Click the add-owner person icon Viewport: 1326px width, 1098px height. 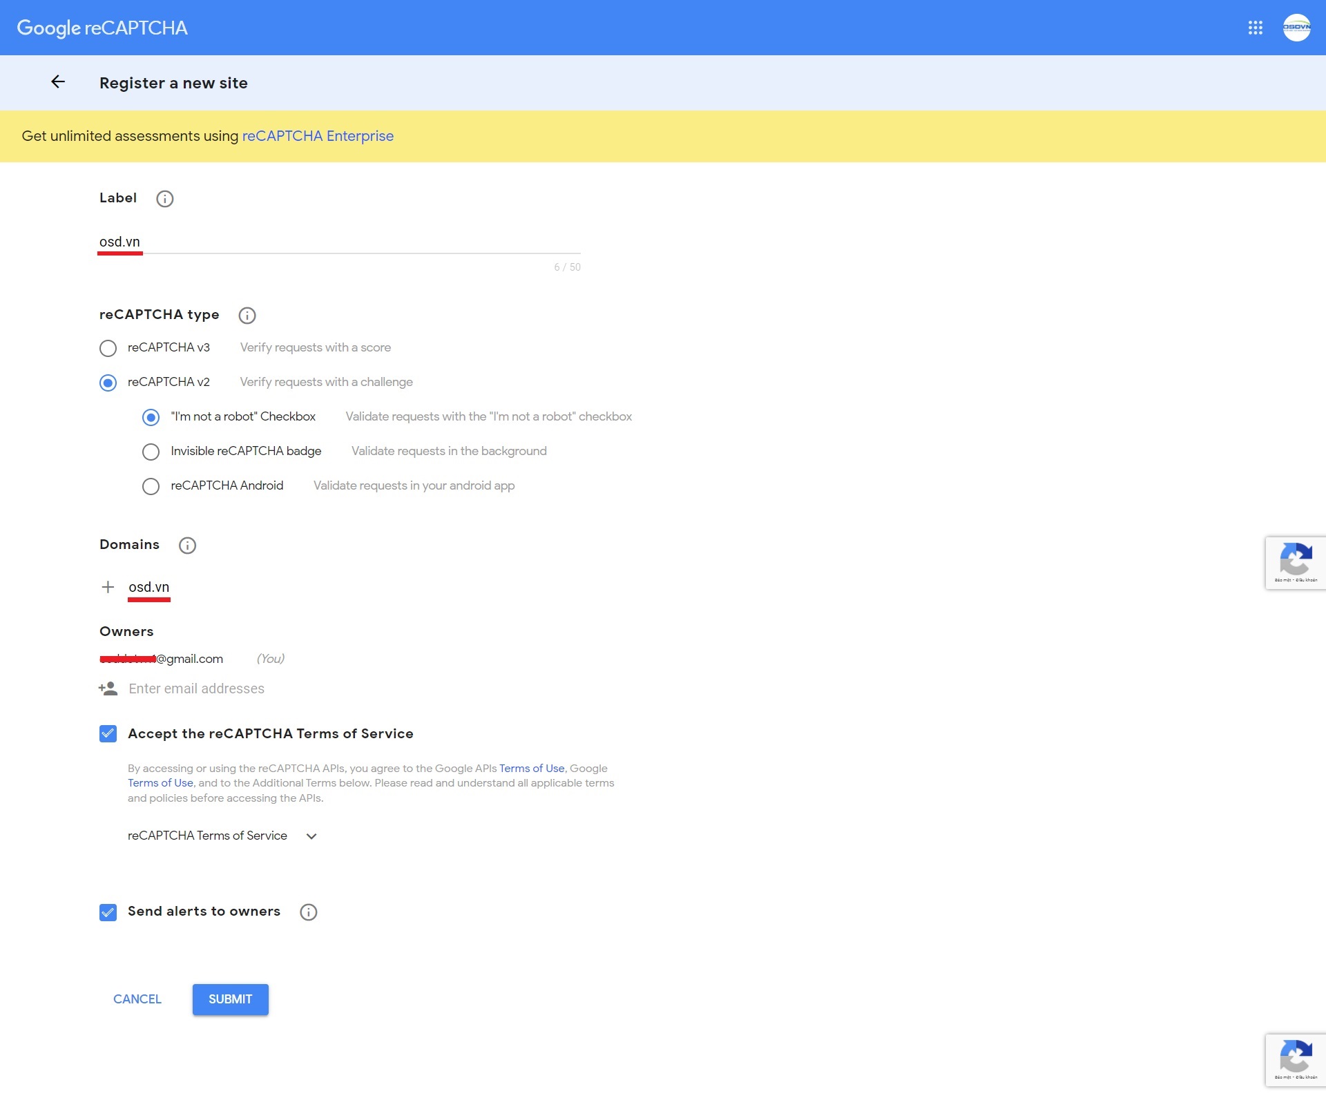[108, 688]
